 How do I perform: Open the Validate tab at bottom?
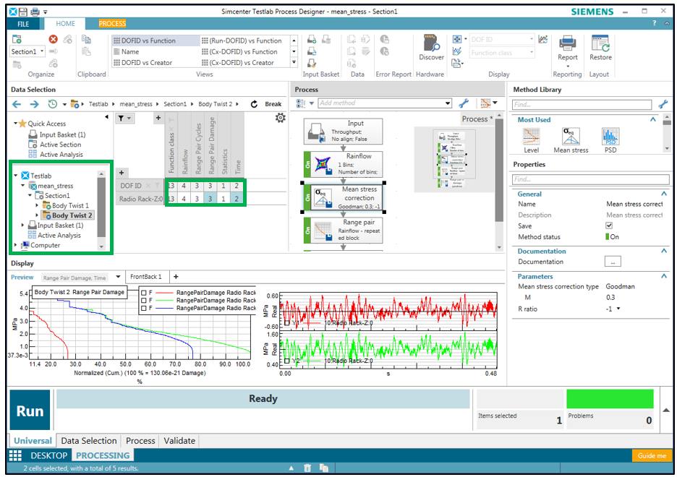coord(179,440)
